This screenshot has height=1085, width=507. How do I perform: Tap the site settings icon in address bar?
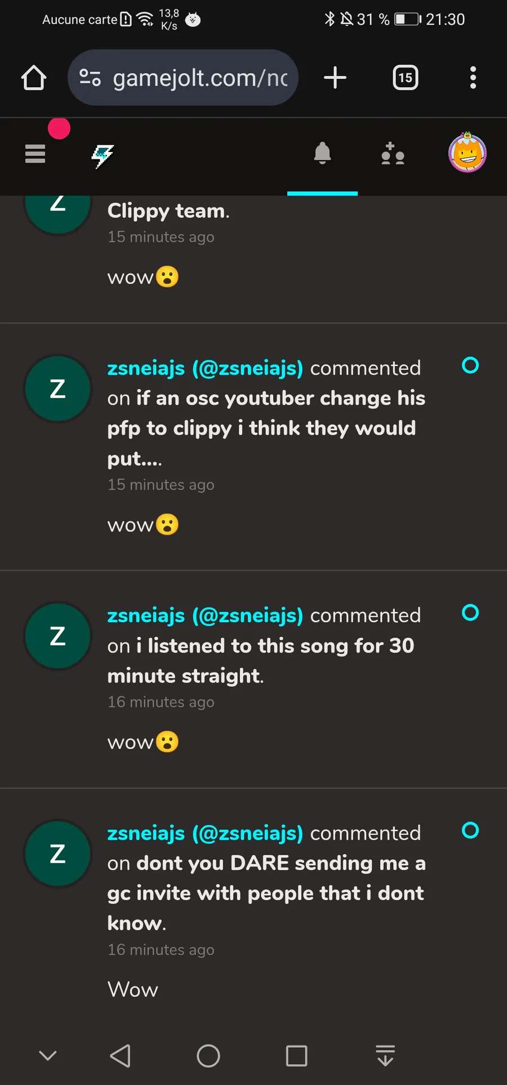click(90, 78)
